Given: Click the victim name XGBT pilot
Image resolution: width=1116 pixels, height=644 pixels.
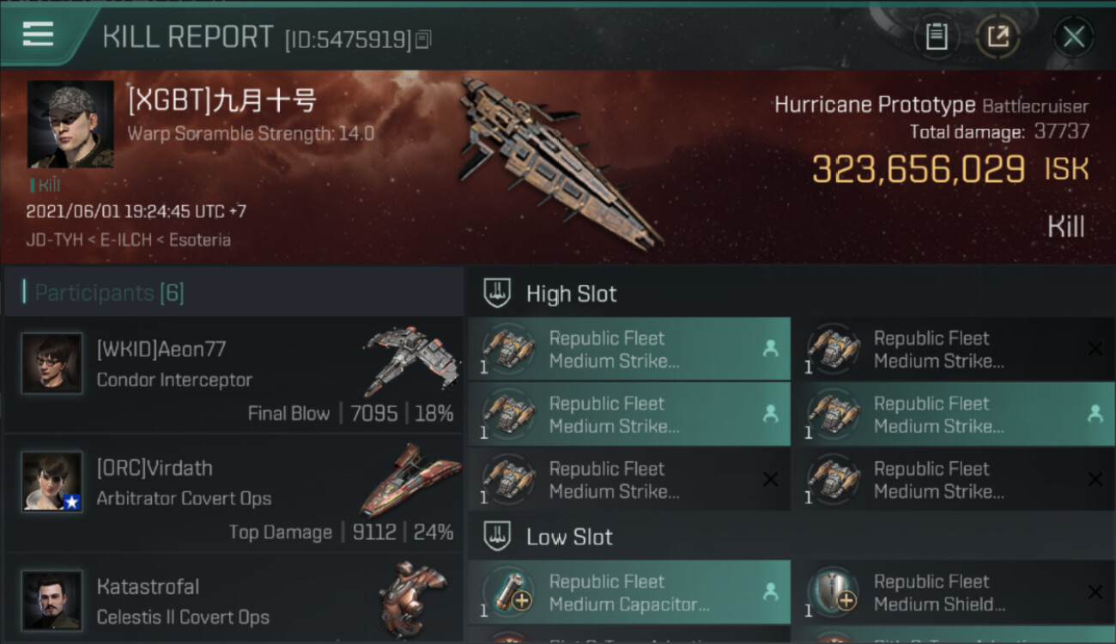Looking at the screenshot, I should (x=221, y=101).
